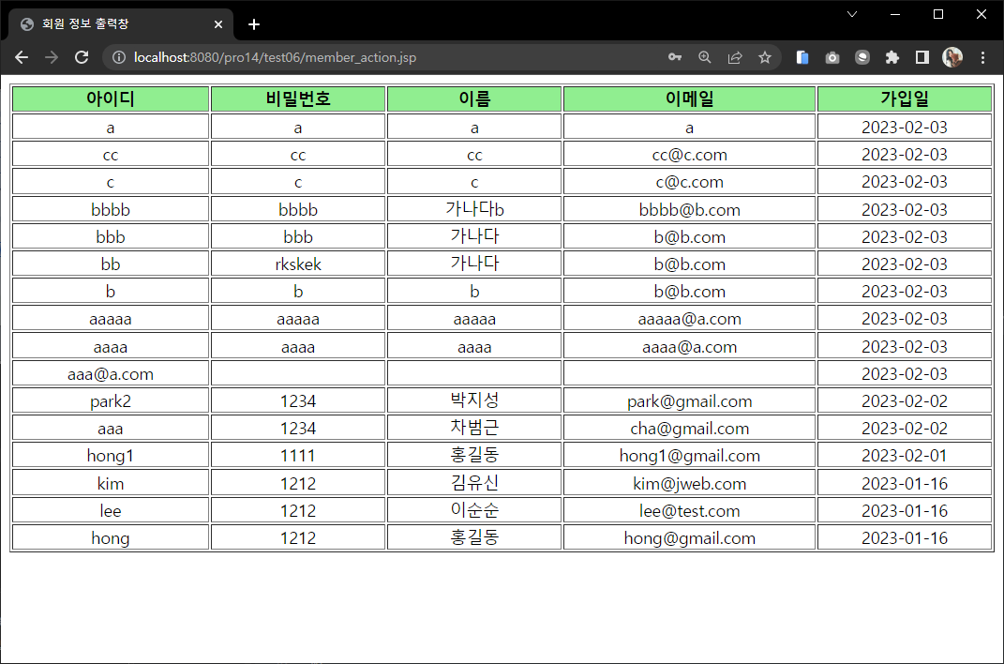The height and width of the screenshot is (664, 1004).
Task: Select the c@c.com email cell
Action: pos(690,182)
